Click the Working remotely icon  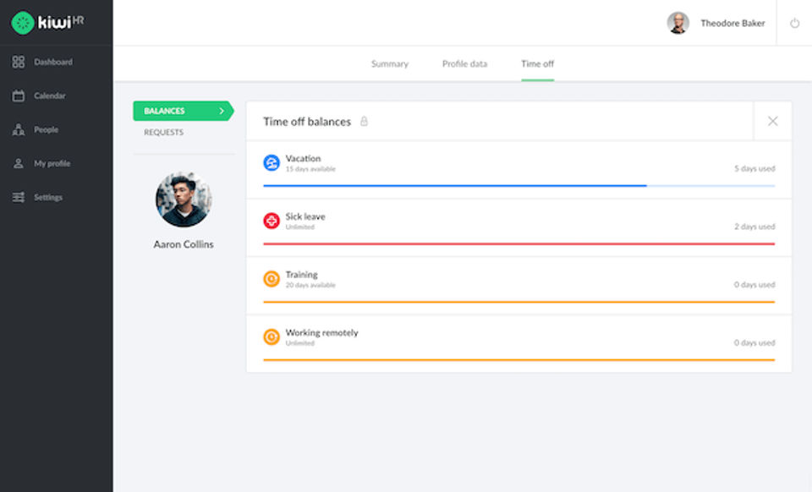(272, 336)
